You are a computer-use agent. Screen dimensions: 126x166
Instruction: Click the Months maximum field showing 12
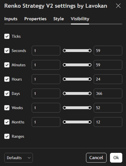(108, 122)
